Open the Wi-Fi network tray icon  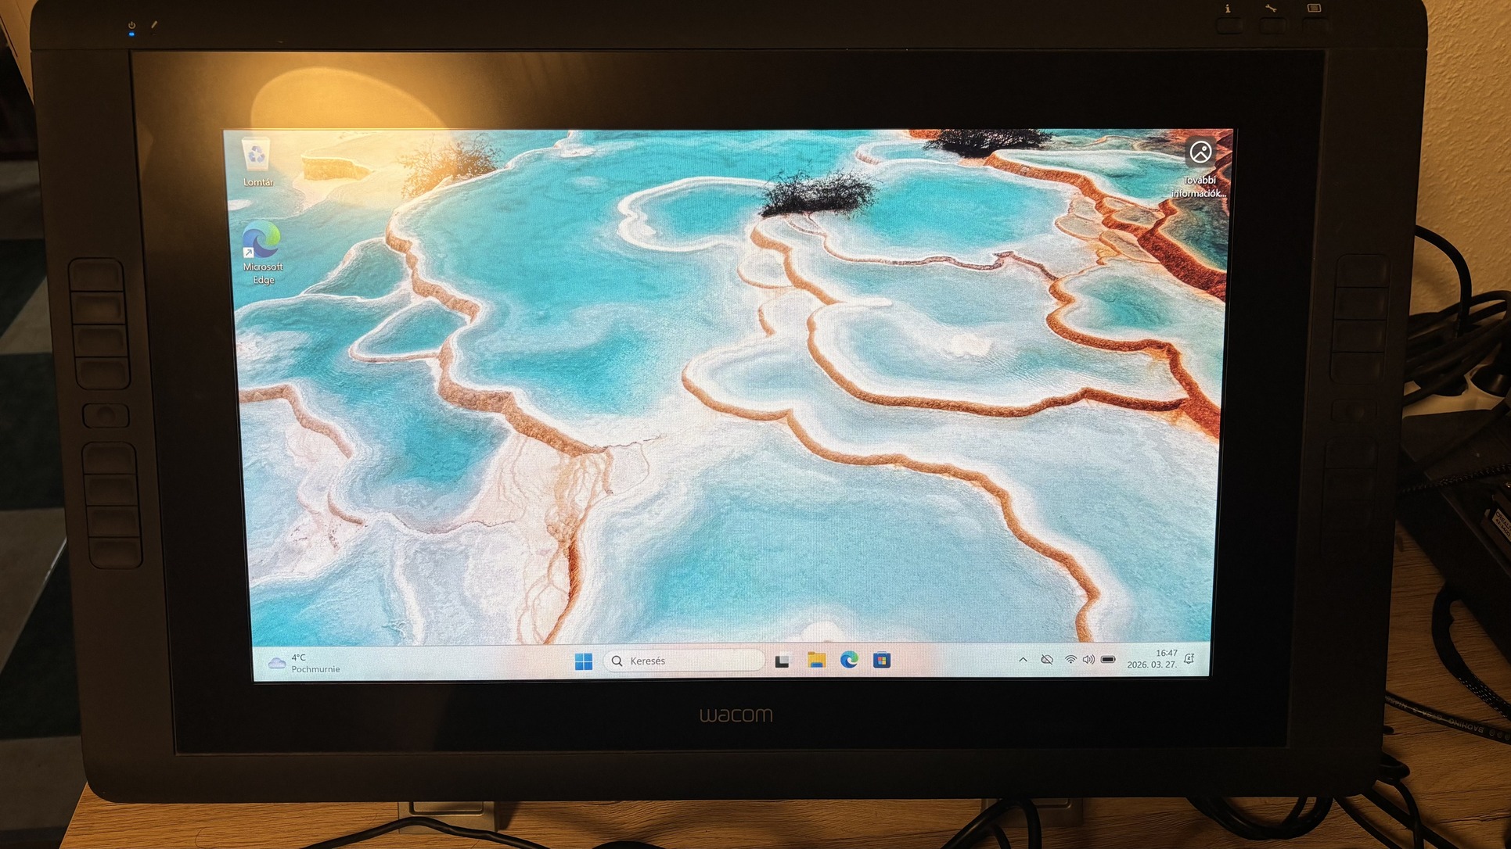[x=1070, y=660]
